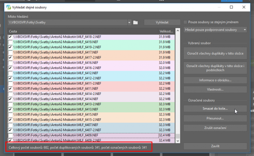Image resolution: width=254 pixels, height=156 pixels.
Task: Click 'Označit všechny duplikáty v této složce'
Action: point(215,54)
